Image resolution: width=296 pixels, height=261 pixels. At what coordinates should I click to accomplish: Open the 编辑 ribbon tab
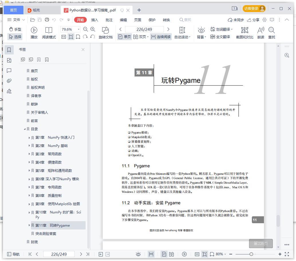pyautogui.click(x=123, y=20)
